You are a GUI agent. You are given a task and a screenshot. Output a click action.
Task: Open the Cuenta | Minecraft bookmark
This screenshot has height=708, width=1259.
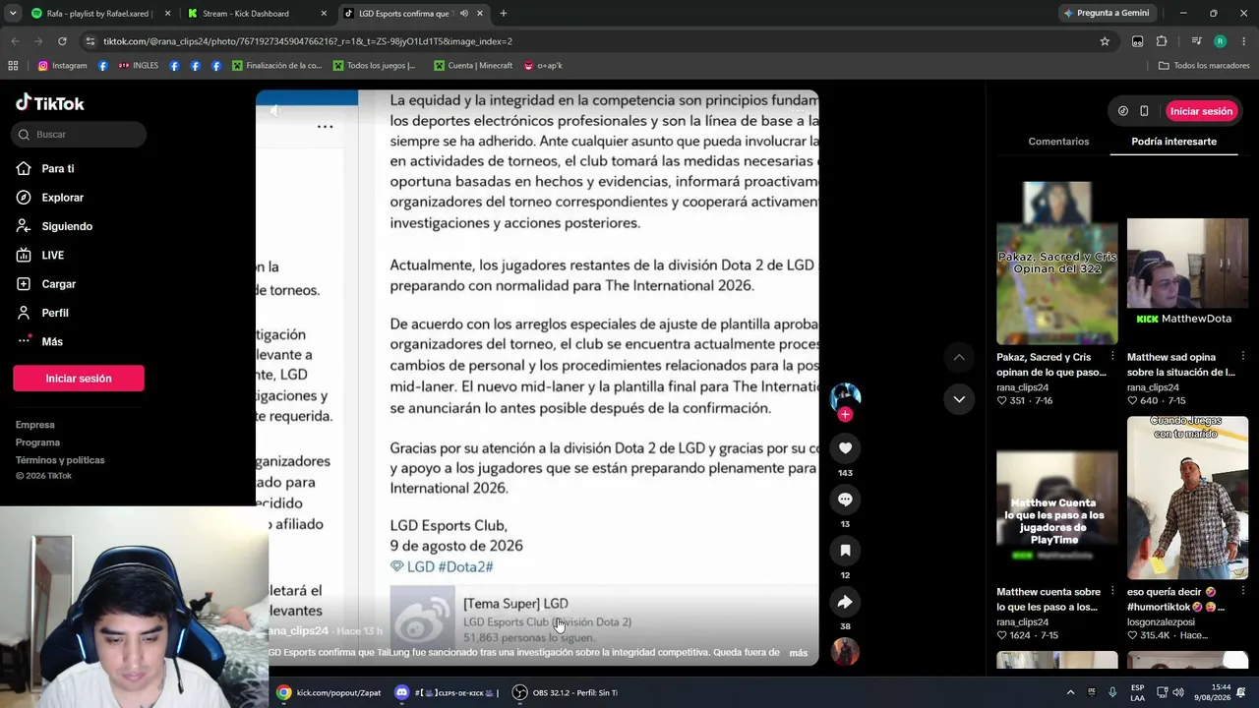click(472, 66)
